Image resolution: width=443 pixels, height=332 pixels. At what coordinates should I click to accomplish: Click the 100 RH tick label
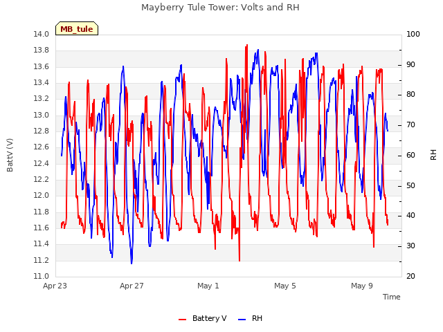click(413, 34)
